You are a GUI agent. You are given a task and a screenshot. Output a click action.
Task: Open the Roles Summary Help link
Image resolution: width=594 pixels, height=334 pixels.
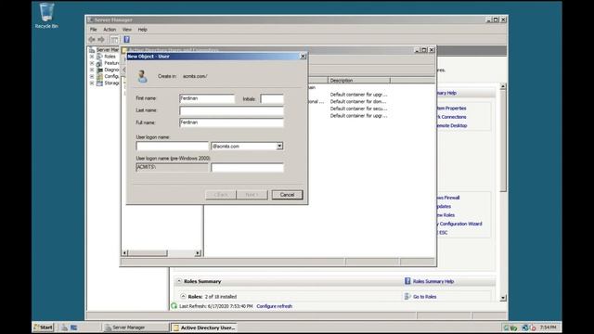coord(433,281)
